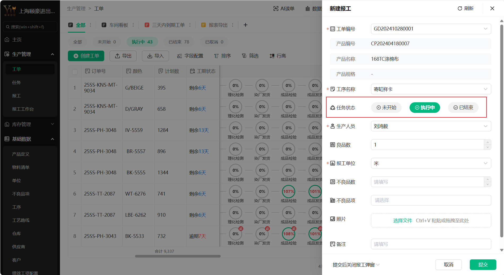Click the green 提交 button
Viewport: 504px width, 275px height.
[x=483, y=265]
